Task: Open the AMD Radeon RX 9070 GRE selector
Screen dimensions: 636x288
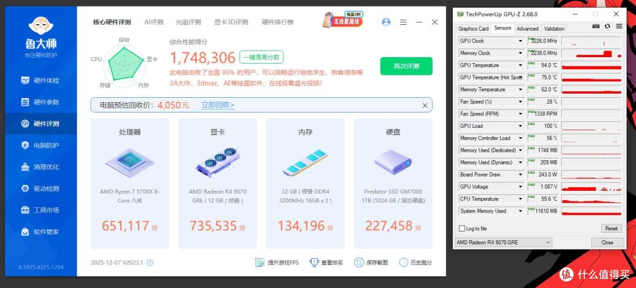Action: pos(503,243)
